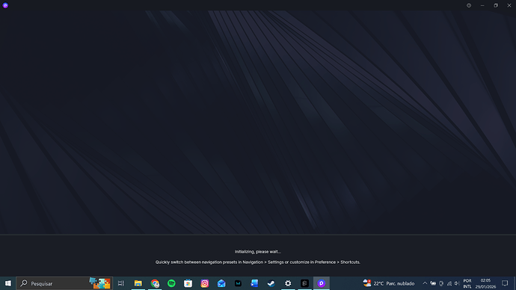This screenshot has width=516, height=290.
Task: Open the network status tray icon
Action: [x=449, y=283]
